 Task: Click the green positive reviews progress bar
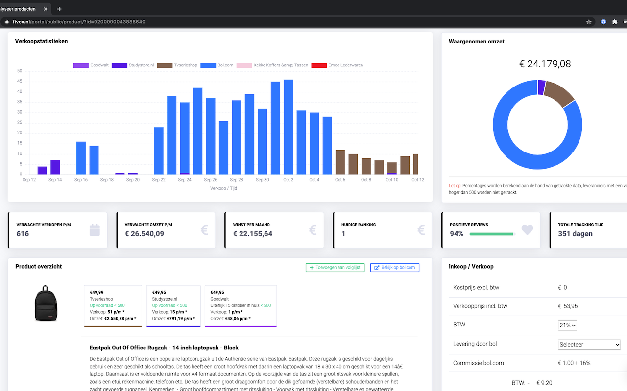492,234
